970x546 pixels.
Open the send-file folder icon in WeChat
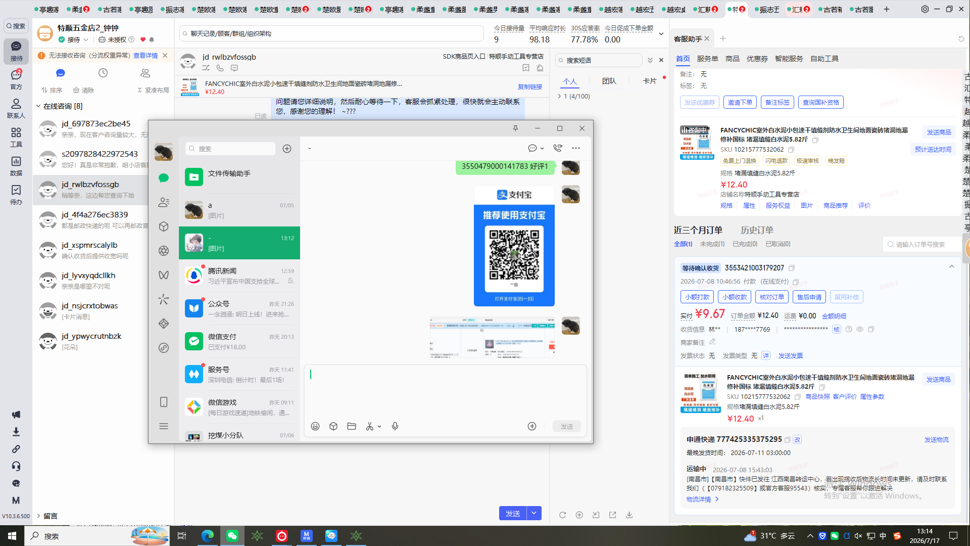pos(352,426)
